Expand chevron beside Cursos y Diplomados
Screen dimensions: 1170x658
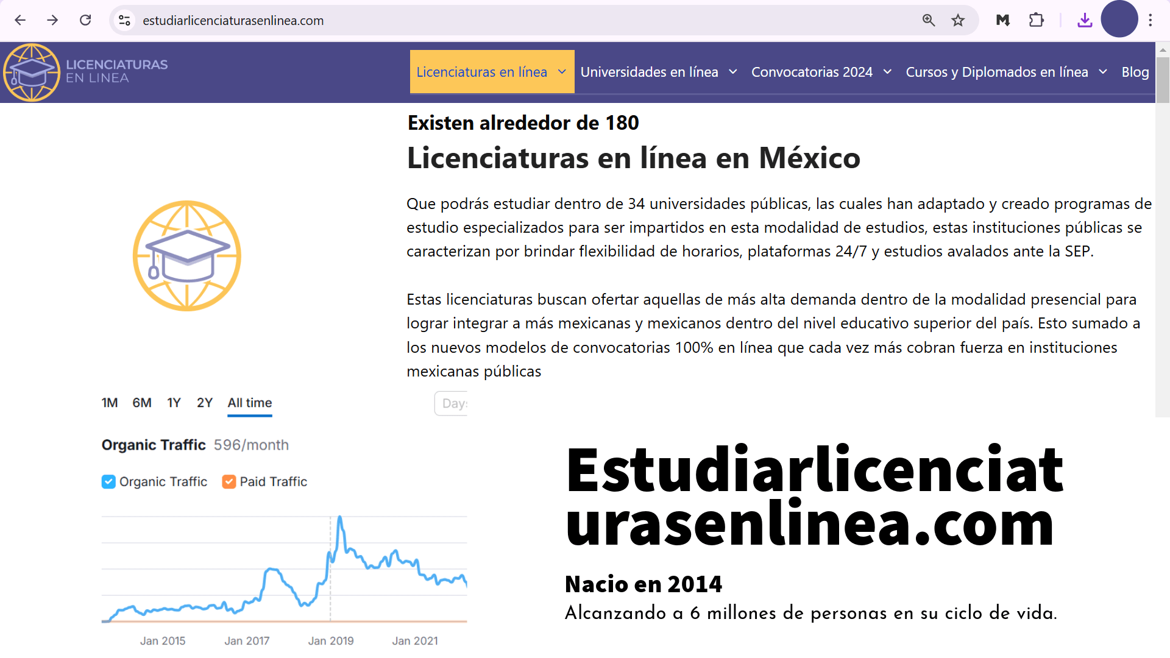pyautogui.click(x=1103, y=72)
